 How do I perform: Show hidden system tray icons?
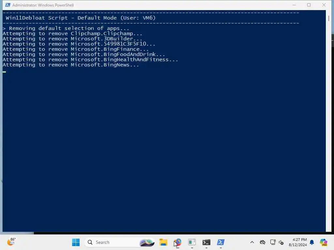(252, 242)
